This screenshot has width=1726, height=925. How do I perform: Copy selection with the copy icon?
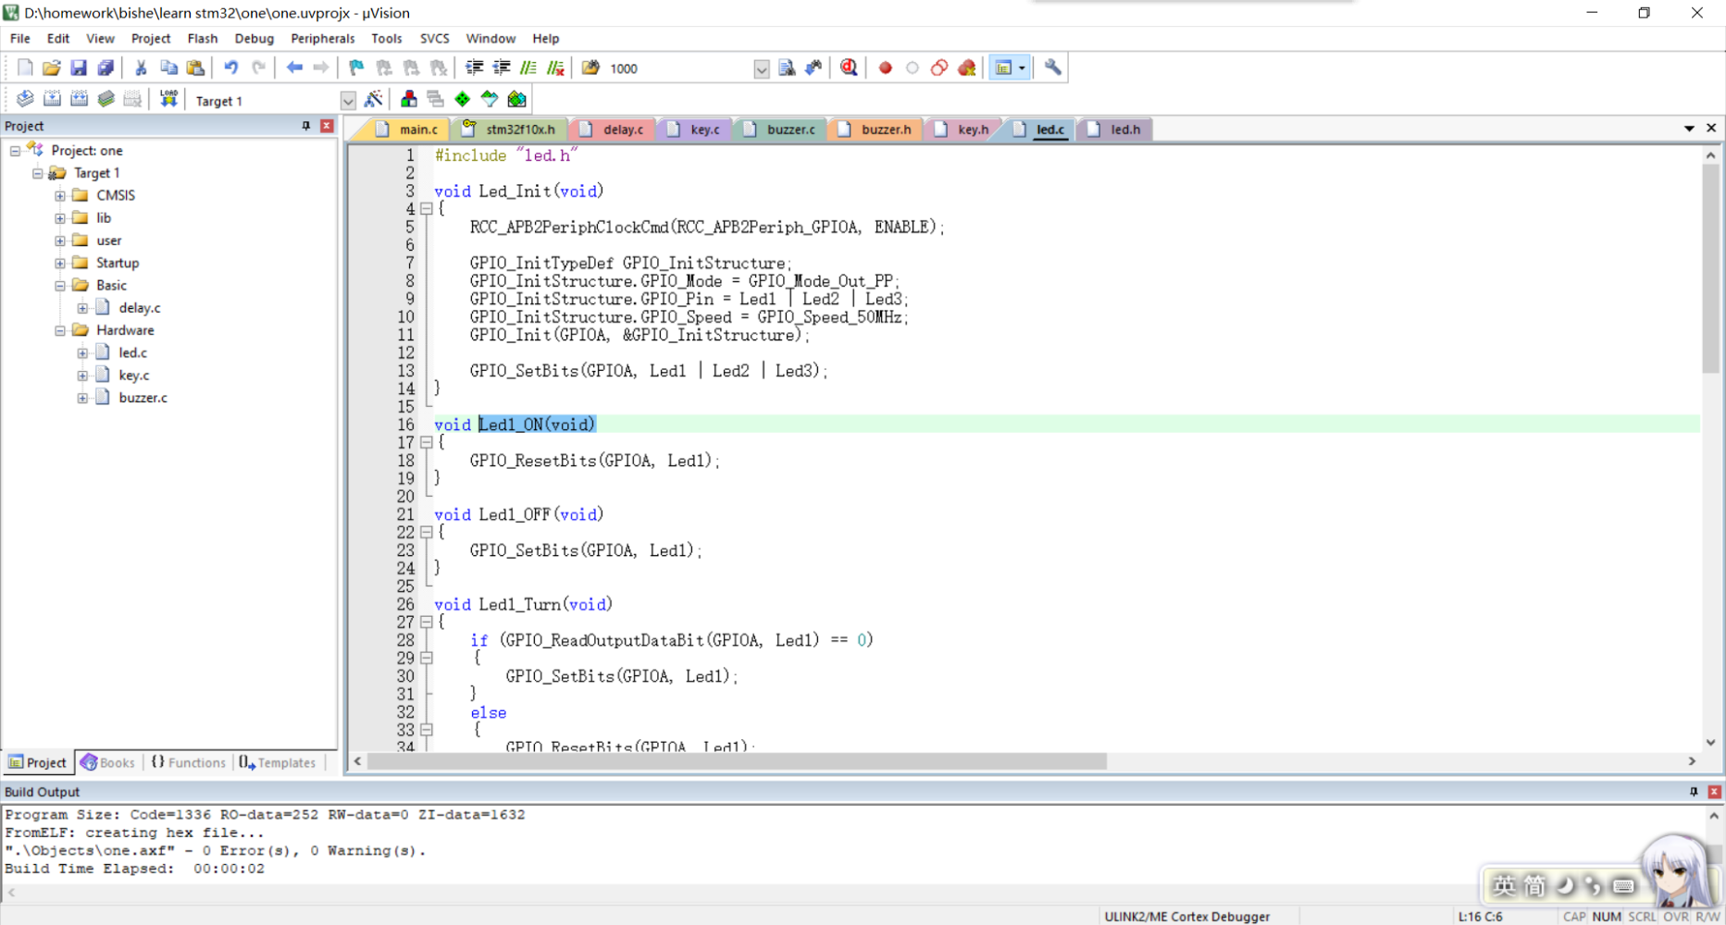click(168, 68)
